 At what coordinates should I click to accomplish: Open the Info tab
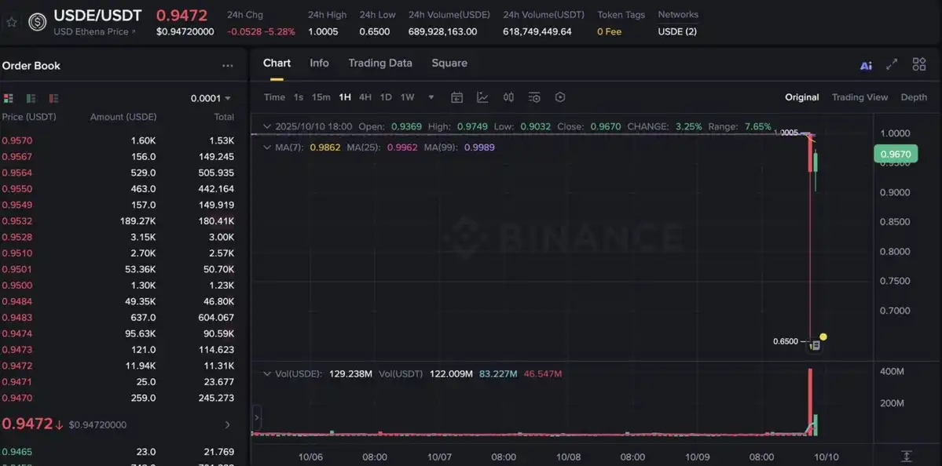point(319,63)
